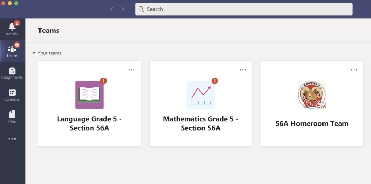This screenshot has height=184, width=371.
Task: Show more apps via sidebar ellipsis
Action: 12,139
